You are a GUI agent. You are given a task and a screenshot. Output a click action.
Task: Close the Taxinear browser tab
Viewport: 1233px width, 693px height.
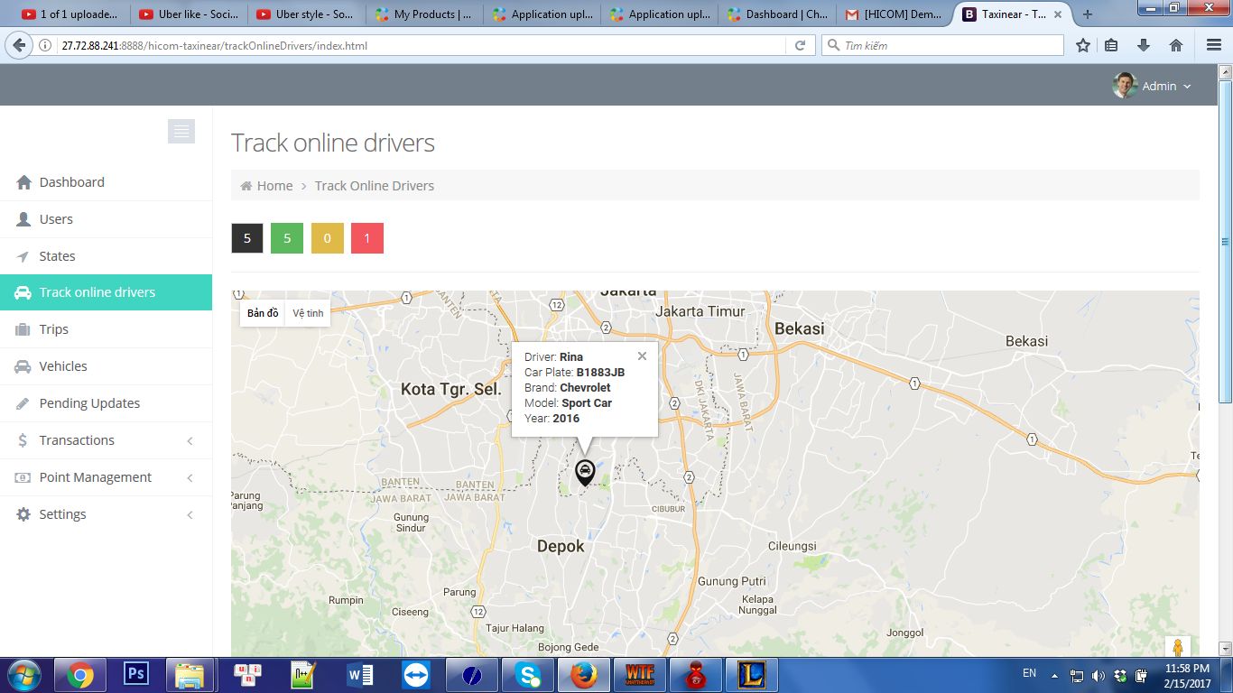coord(1058,14)
